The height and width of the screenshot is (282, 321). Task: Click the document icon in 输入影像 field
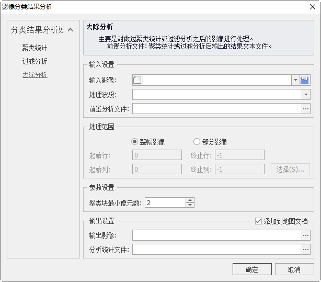137,80
